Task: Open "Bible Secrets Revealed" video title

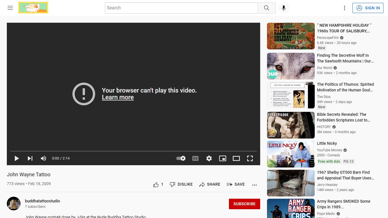Action: [344, 117]
